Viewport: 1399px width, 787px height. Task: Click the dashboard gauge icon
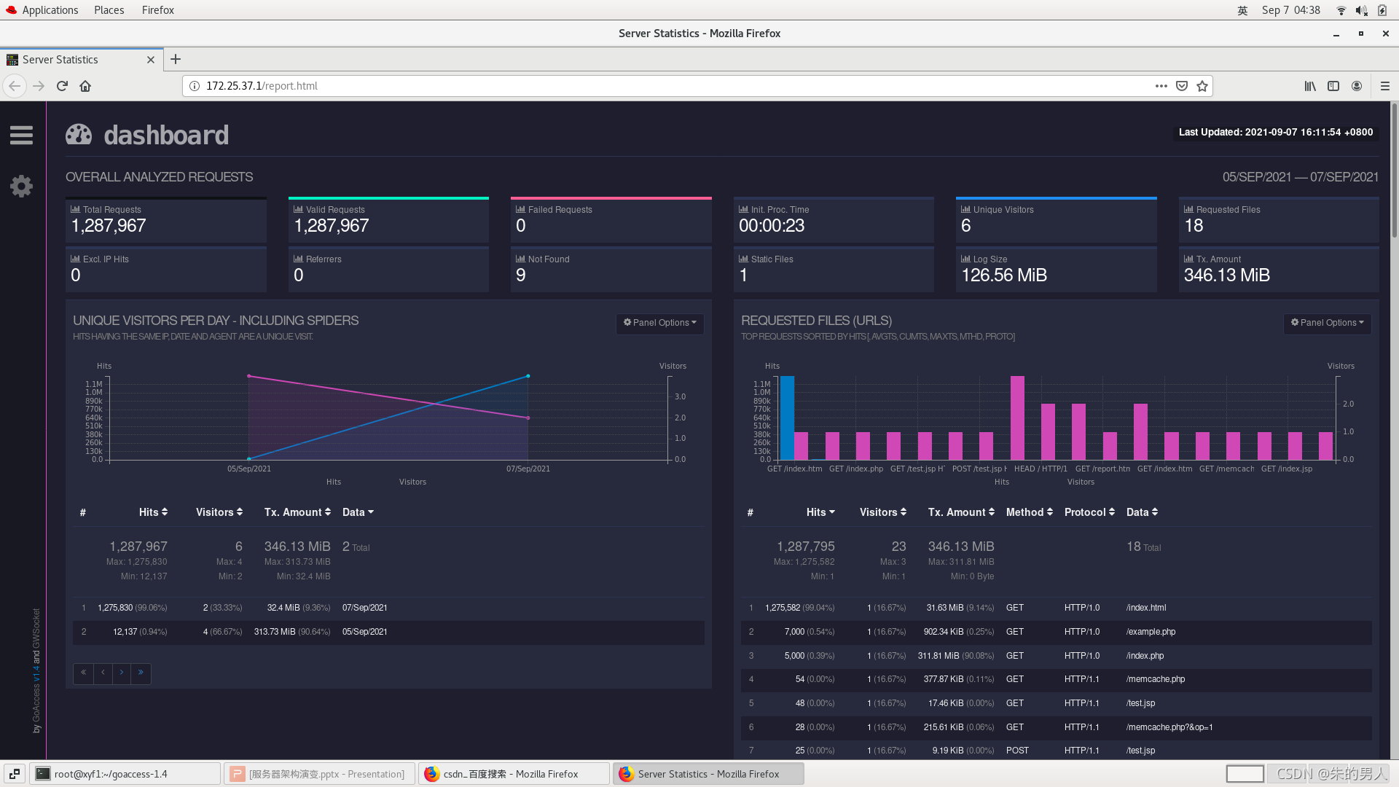point(79,135)
